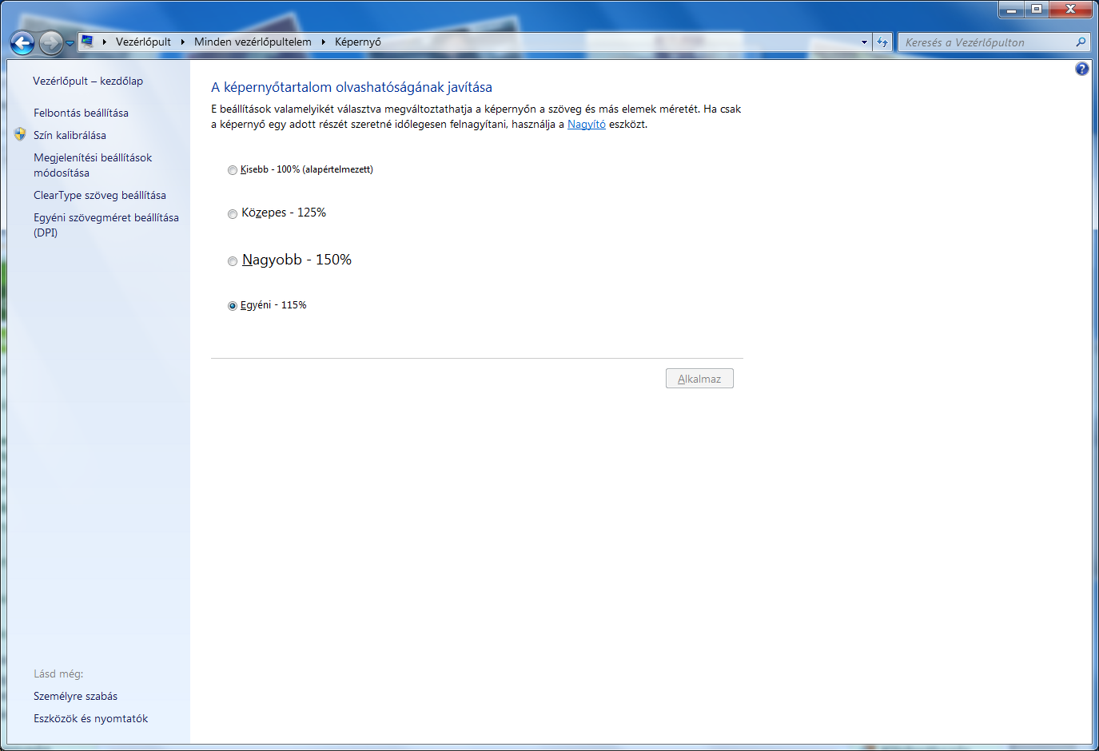Open ClearType szöveg beállítása

click(100, 195)
